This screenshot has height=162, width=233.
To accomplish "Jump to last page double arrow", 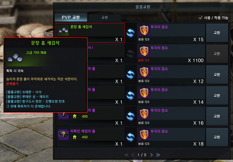I will [x=158, y=155].
